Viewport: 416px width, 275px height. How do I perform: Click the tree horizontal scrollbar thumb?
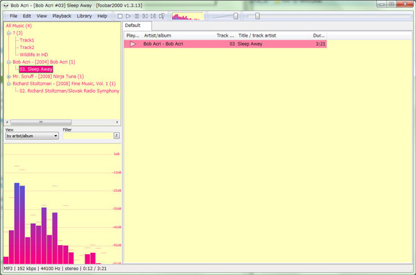[x=41, y=122]
